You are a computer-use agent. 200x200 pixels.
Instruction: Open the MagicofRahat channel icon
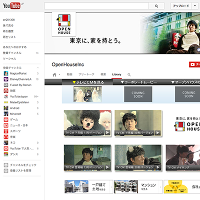pos(6,73)
